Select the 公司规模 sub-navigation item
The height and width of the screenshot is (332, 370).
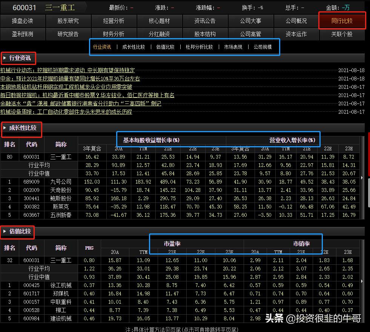(263, 47)
